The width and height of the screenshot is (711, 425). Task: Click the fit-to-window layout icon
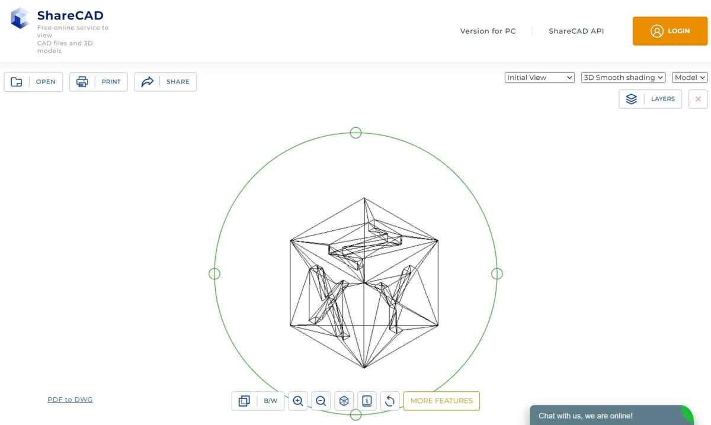(x=244, y=401)
